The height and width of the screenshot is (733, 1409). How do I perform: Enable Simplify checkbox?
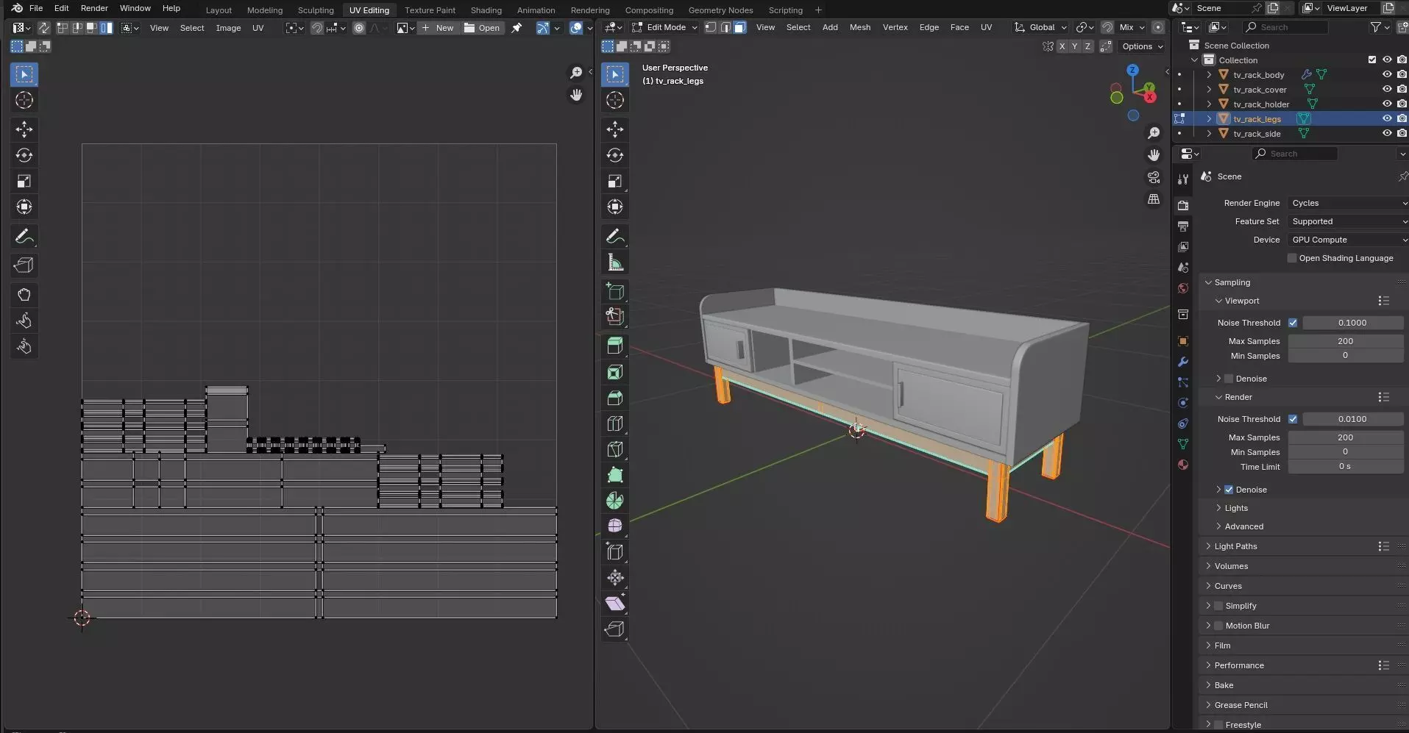point(1218,606)
